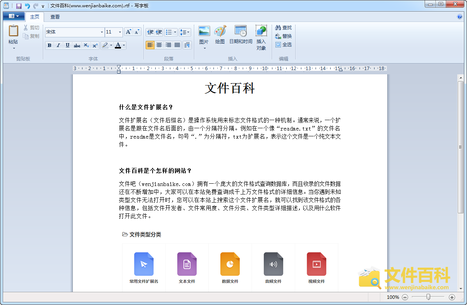
Task: Open the font color dropdown arrow
Action: (x=124, y=45)
